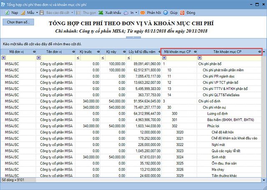Image resolution: width=267 pixels, height=190 pixels.
Task: Click Xuất khẩu Excel export icon
Action: coord(101,13)
